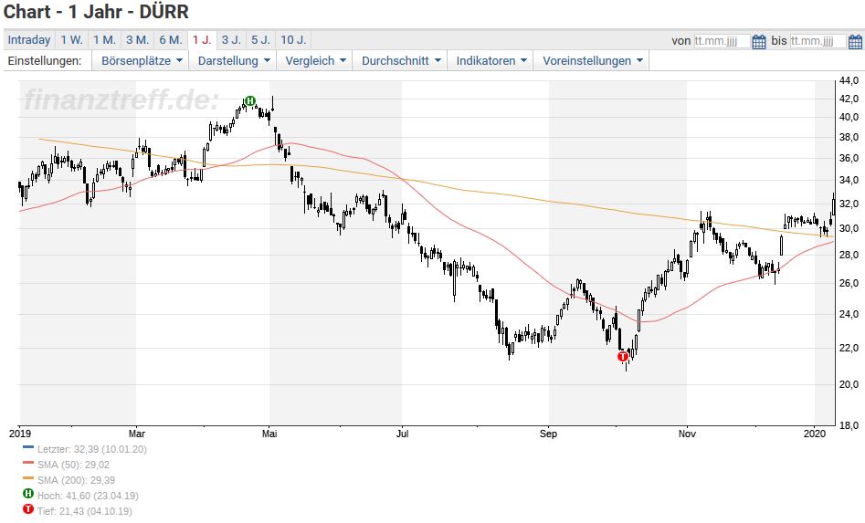Click the 'Einstellungen:' label

point(45,60)
